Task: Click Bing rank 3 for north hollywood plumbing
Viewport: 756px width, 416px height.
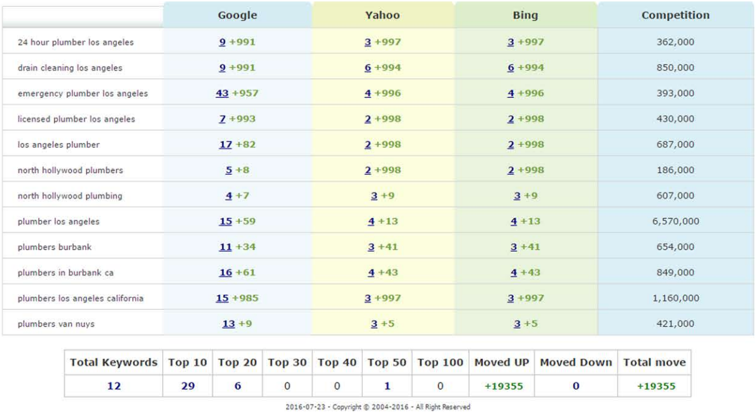Action: click(517, 196)
